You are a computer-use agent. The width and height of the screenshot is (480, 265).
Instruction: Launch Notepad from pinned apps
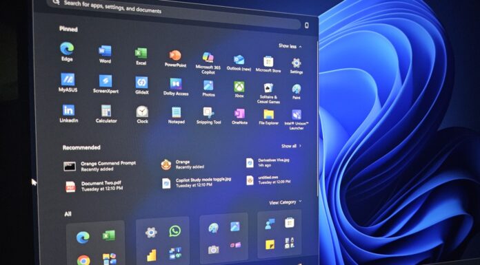pos(177,115)
